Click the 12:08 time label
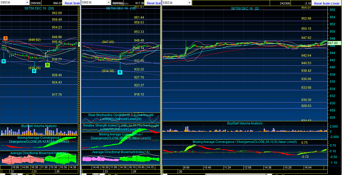This screenshot has height=175, width=342. [248, 167]
